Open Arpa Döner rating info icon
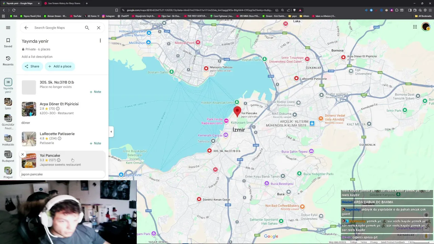 58,109
